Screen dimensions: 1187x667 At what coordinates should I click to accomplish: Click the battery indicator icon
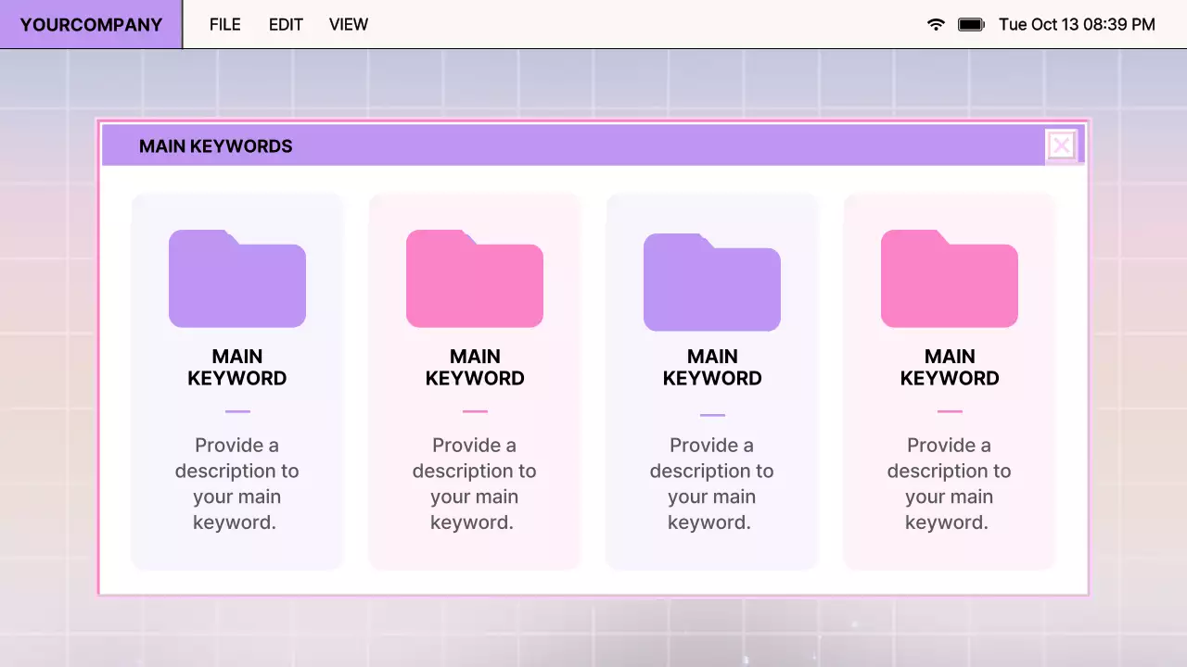970,25
